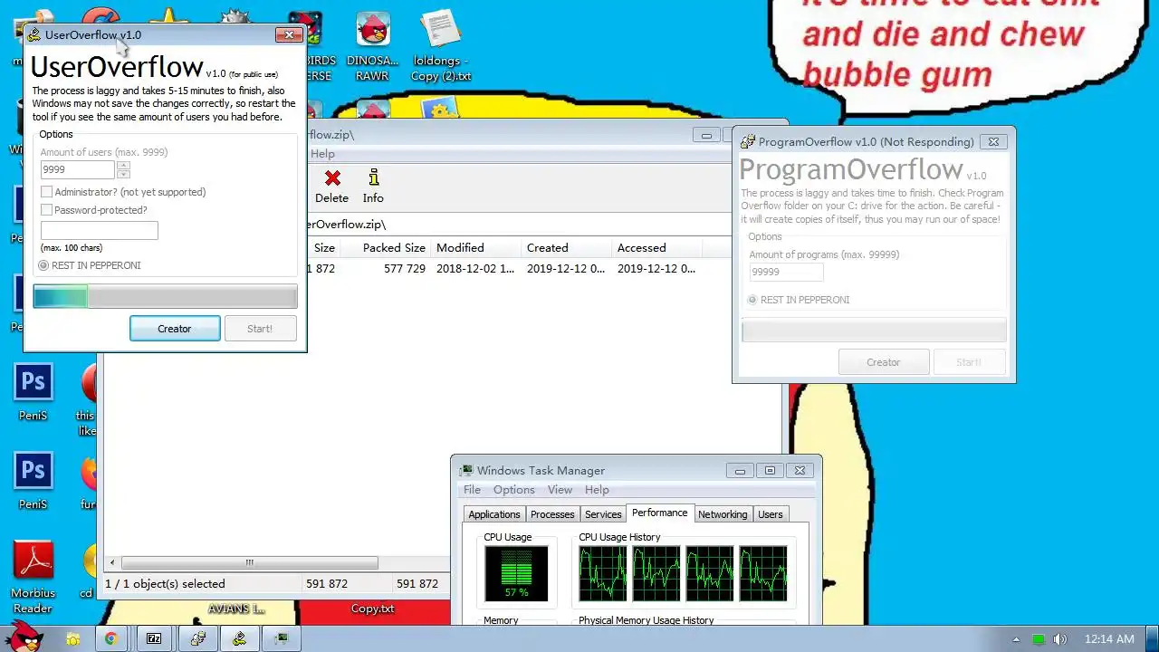Switch to the Processes tab

click(x=552, y=514)
